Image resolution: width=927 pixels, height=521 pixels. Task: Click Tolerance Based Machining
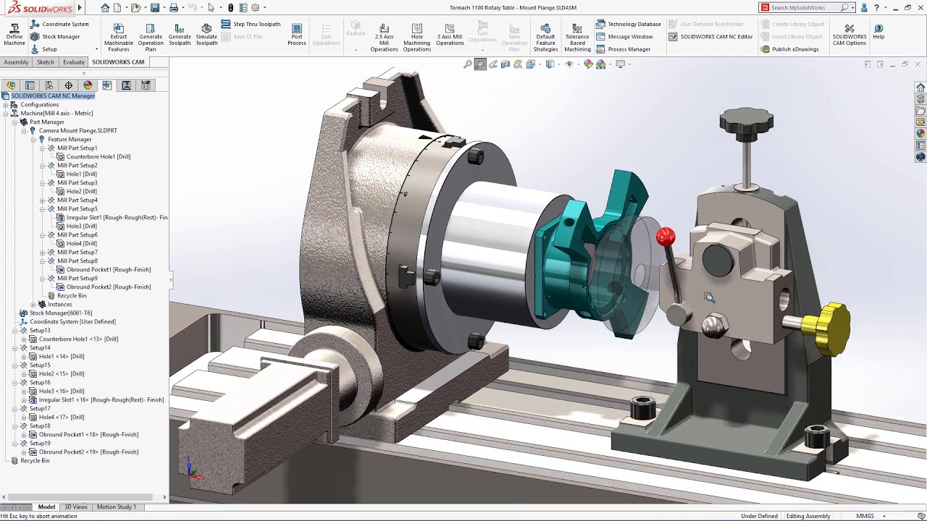point(577,38)
